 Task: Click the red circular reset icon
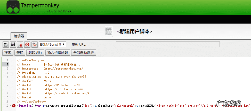click(x=27, y=44)
